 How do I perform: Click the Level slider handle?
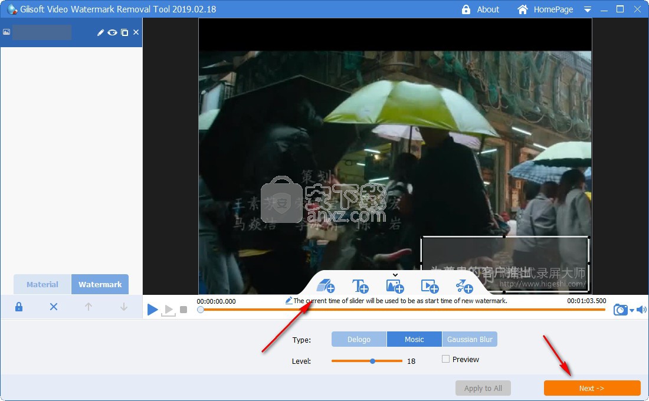coord(372,361)
